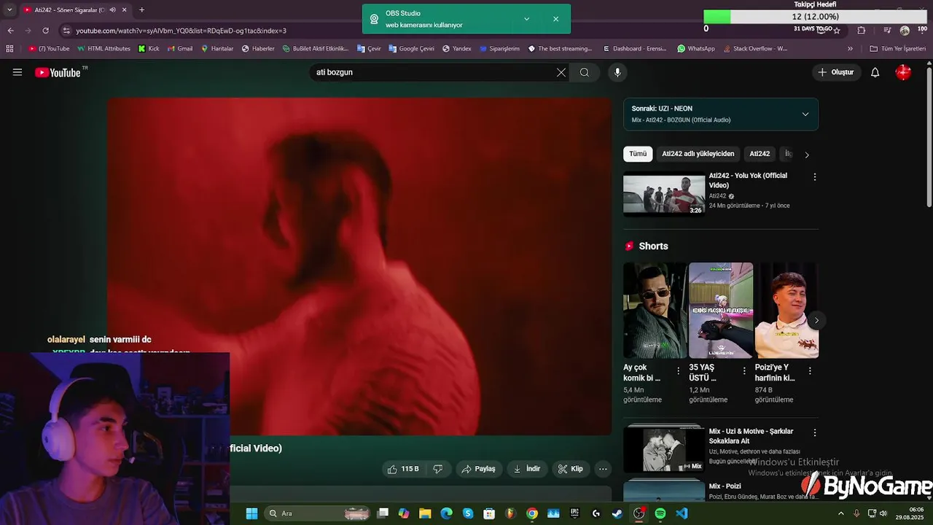Like the video (115 B)
The height and width of the screenshot is (525, 933).
point(403,469)
